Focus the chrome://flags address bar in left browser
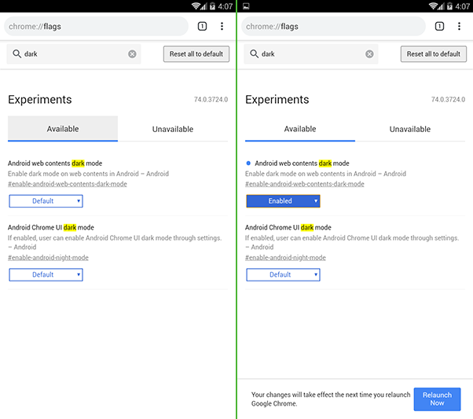 [94, 27]
